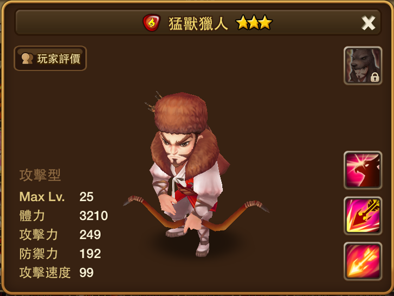This screenshot has height=296, width=394.
Task: View the golden arrow skill icon
Action: click(x=363, y=216)
